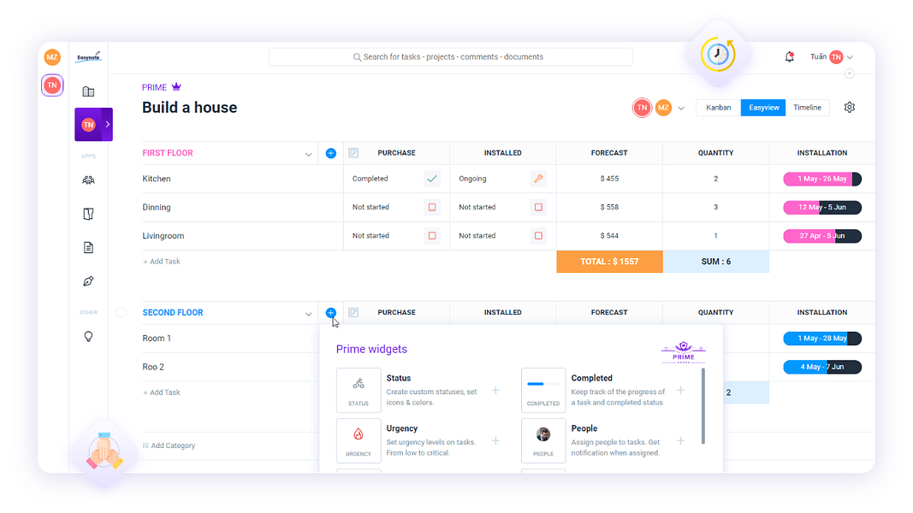
Task: Toggle Kitchen purchase completed checkmark
Action: 432,179
